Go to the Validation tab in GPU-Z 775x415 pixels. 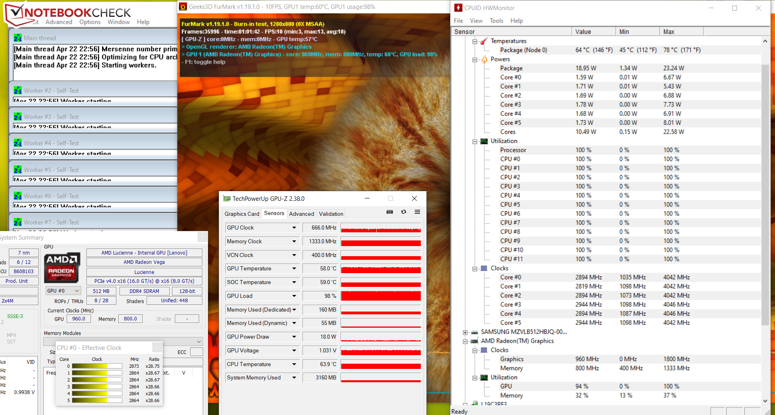click(331, 214)
